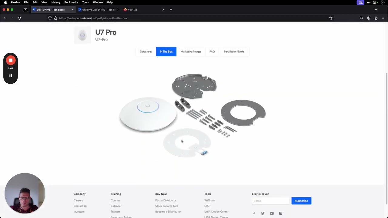The width and height of the screenshot is (388, 218).
Task: Click the address bar URL
Action: tap(93, 18)
